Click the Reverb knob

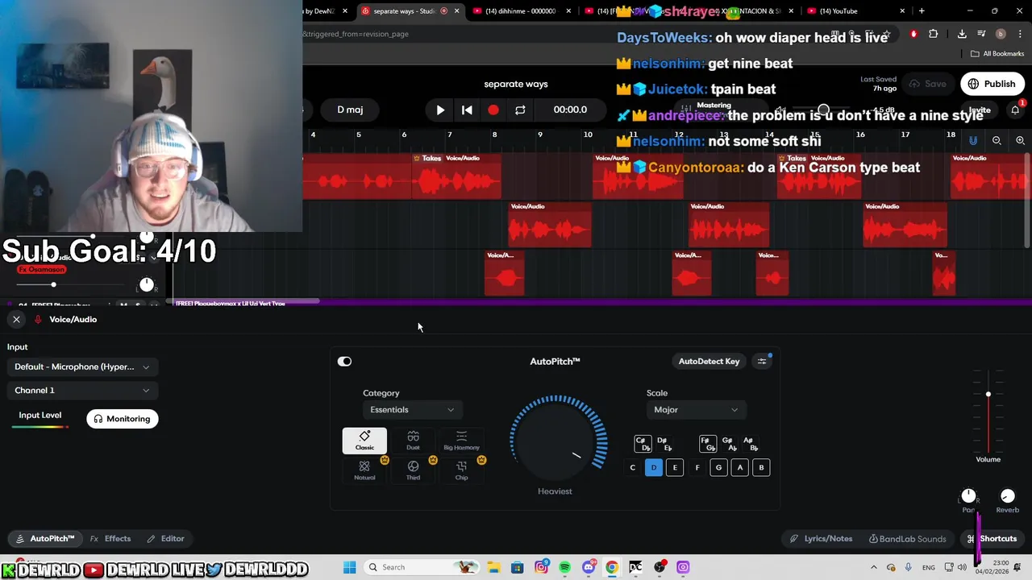click(1007, 495)
